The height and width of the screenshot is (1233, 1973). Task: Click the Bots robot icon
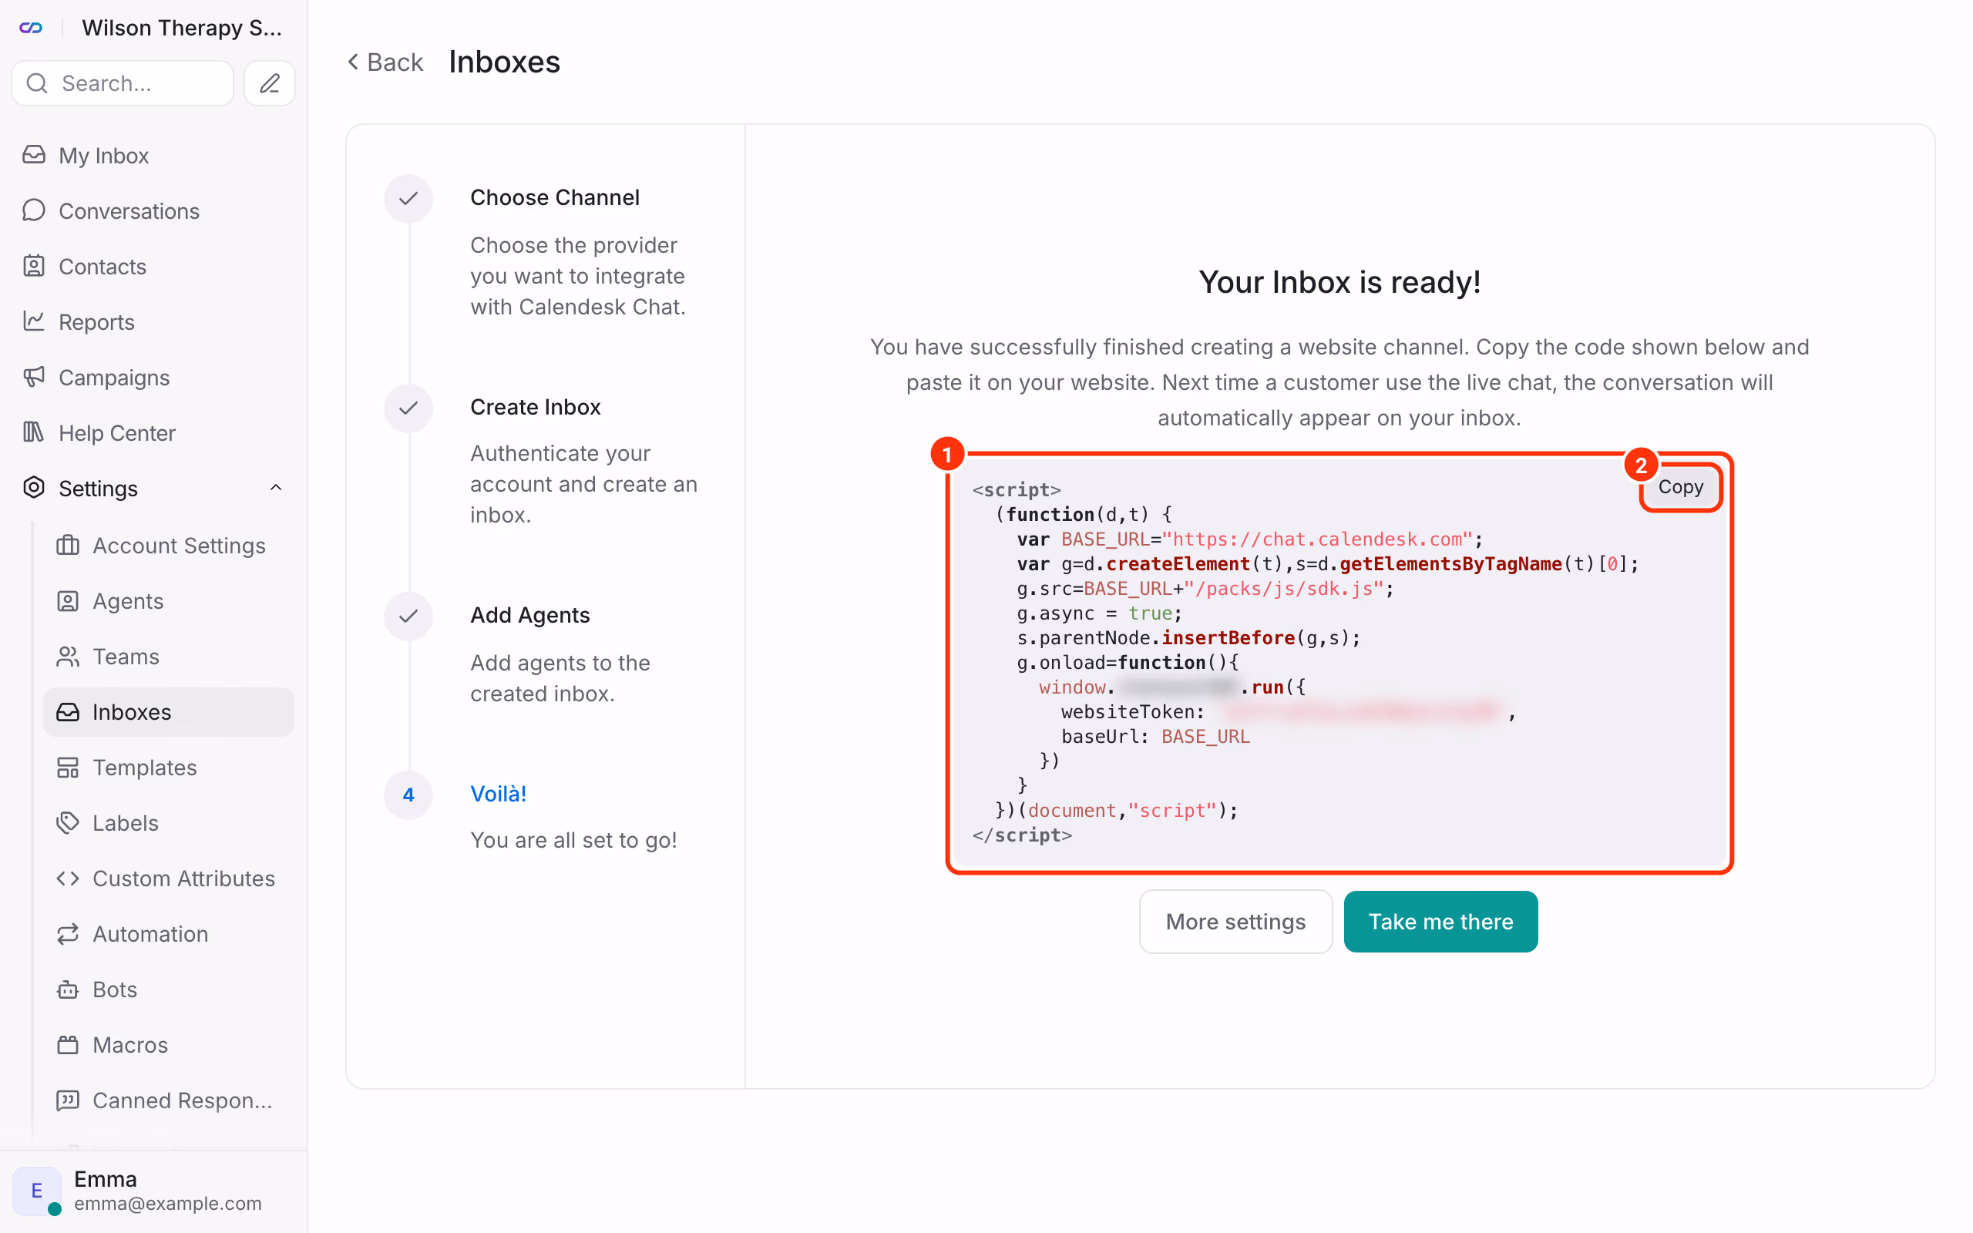[68, 989]
